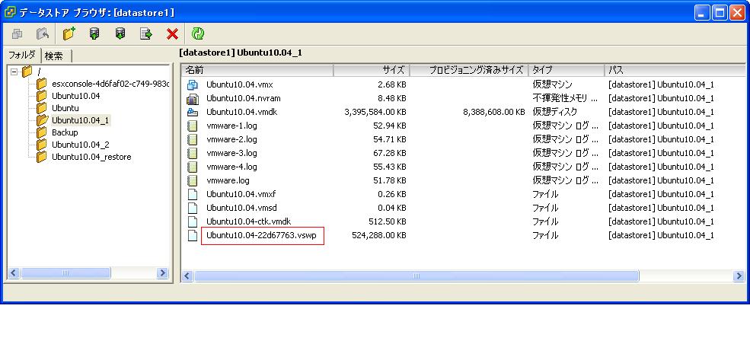This screenshot has height=363, width=750.
Task: Click the new folder toolbar icon
Action: (x=69, y=33)
